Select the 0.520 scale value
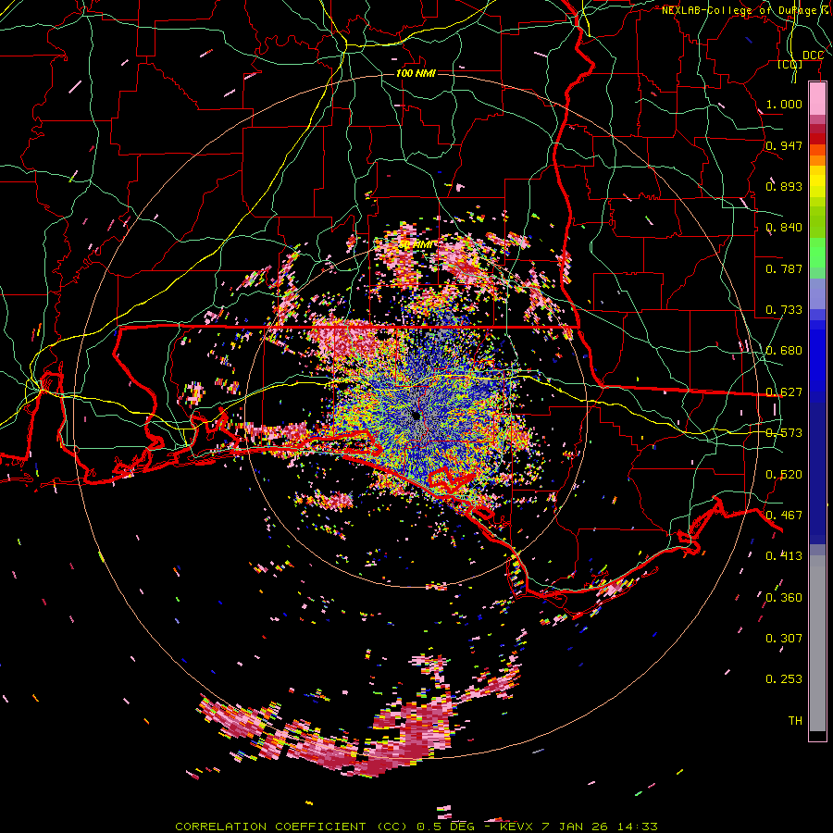This screenshot has height=833, width=833. coord(784,474)
